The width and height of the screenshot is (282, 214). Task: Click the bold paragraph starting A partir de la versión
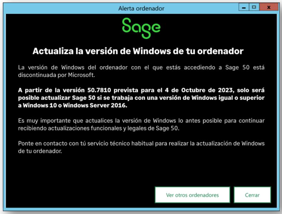tap(141, 98)
